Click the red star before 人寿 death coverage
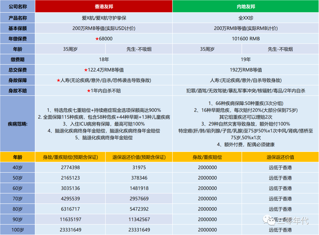Screen dimensions: 319x235 58,80
